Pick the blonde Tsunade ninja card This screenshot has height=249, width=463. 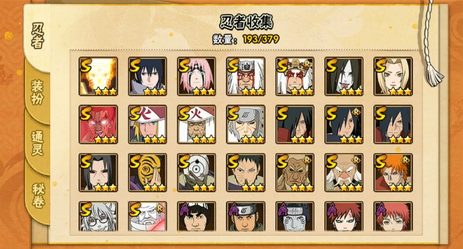[393, 76]
